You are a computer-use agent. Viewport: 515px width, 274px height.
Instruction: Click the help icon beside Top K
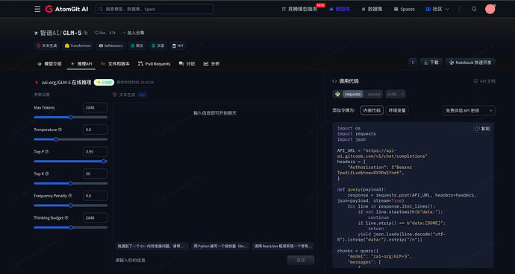(47, 173)
